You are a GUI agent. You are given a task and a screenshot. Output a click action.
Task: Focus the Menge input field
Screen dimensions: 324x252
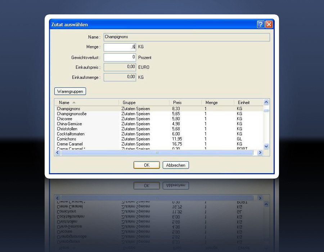tap(120, 47)
